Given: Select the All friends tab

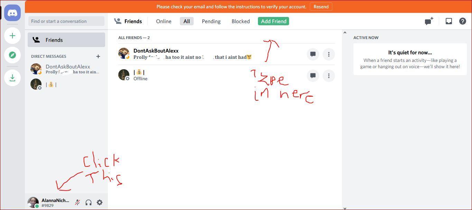Looking at the screenshot, I should pos(187,21).
